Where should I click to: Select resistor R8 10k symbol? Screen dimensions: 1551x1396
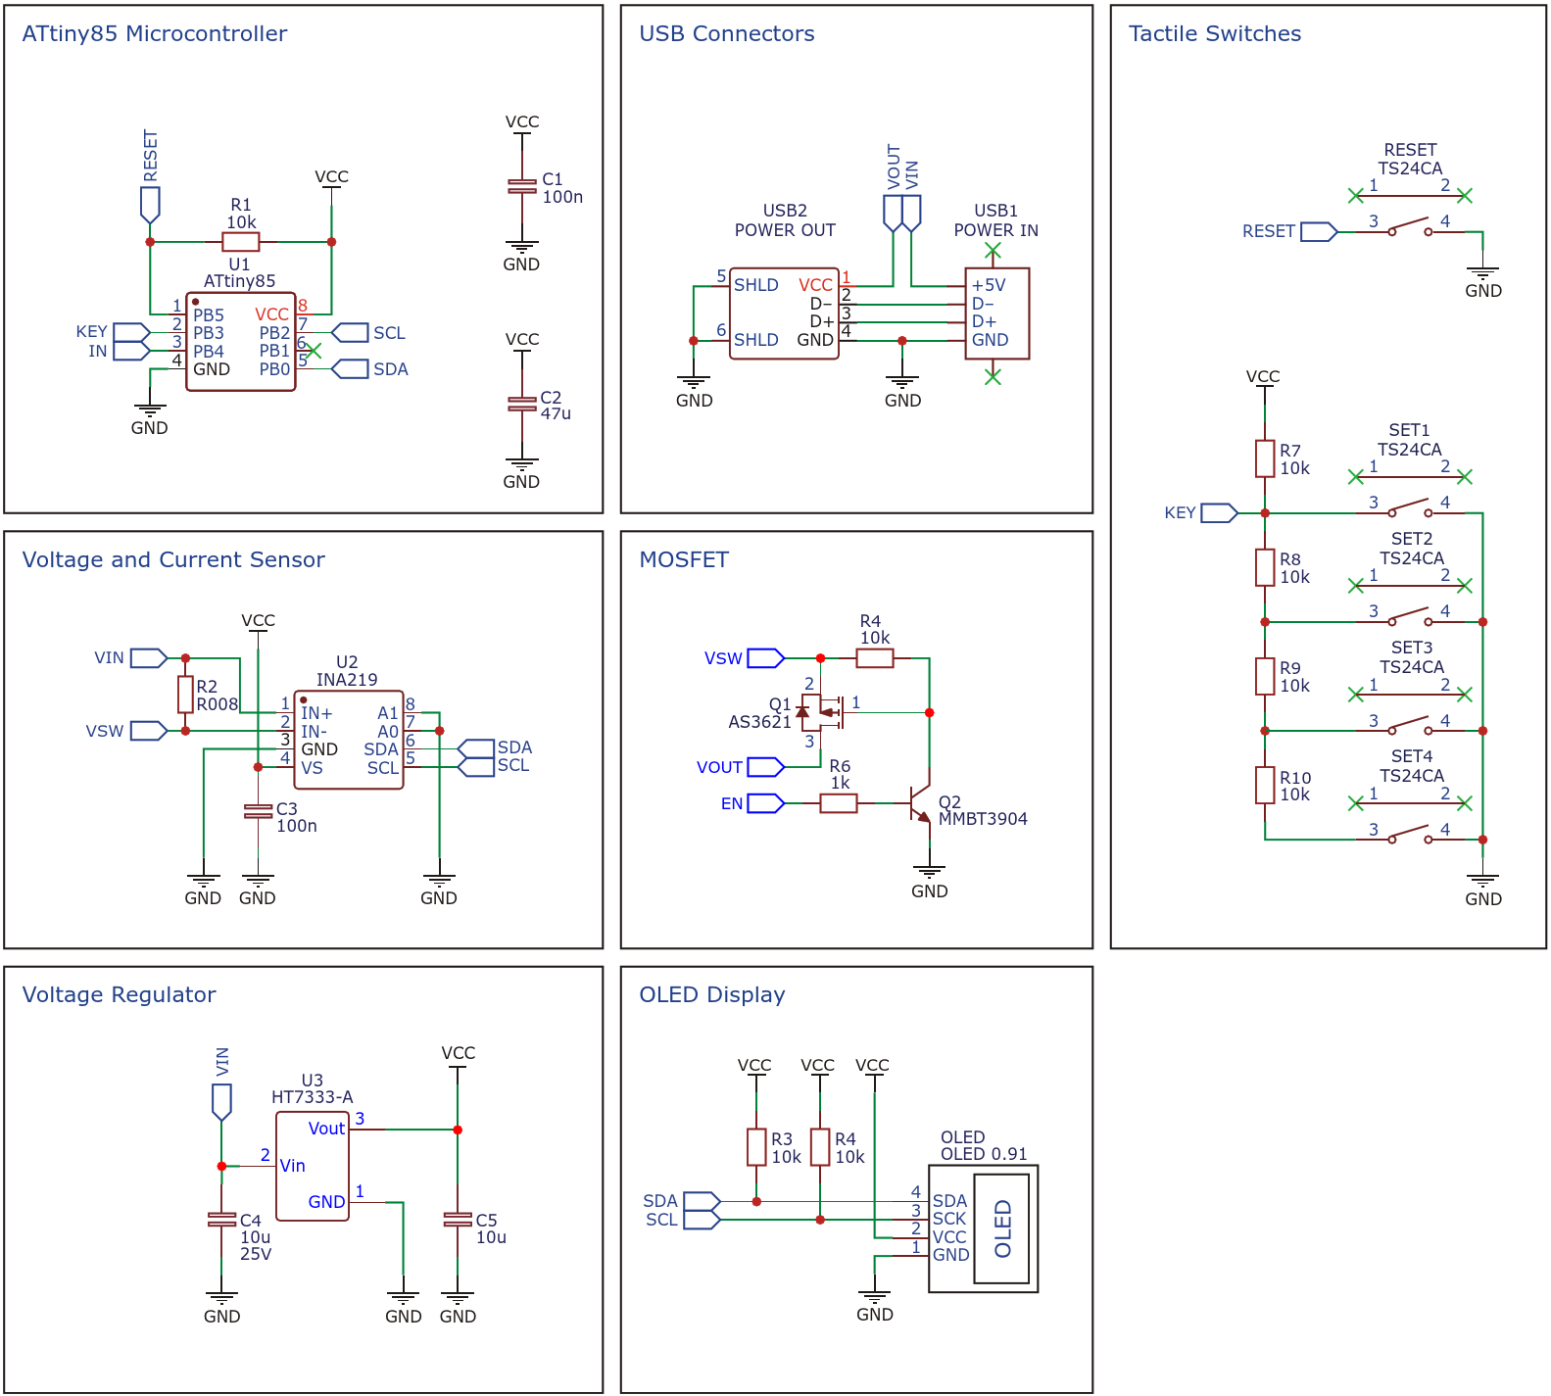[1265, 567]
